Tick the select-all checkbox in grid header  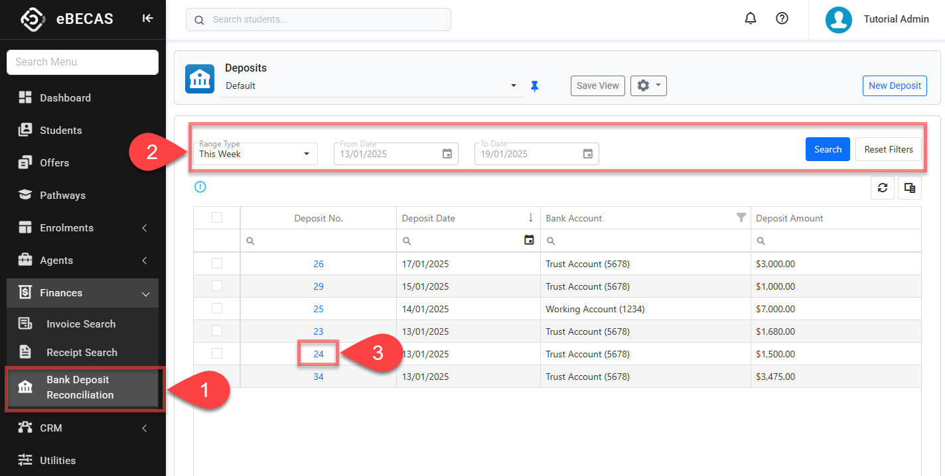tap(217, 217)
